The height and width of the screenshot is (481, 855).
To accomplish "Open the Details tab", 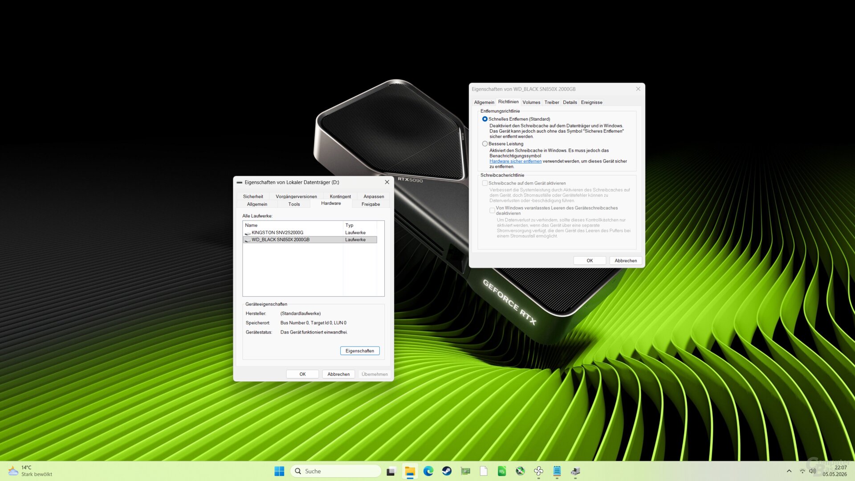I will (570, 102).
